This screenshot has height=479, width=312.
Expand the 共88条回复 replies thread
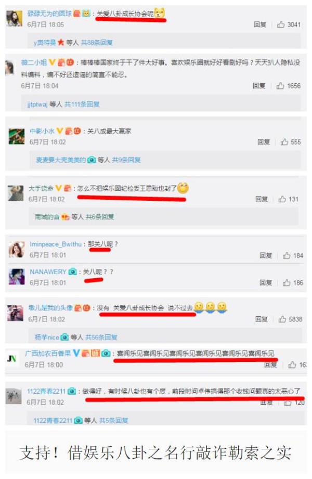pos(97,43)
